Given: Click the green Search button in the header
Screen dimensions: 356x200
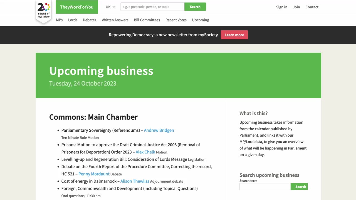Looking at the screenshot, I should 195,7.
